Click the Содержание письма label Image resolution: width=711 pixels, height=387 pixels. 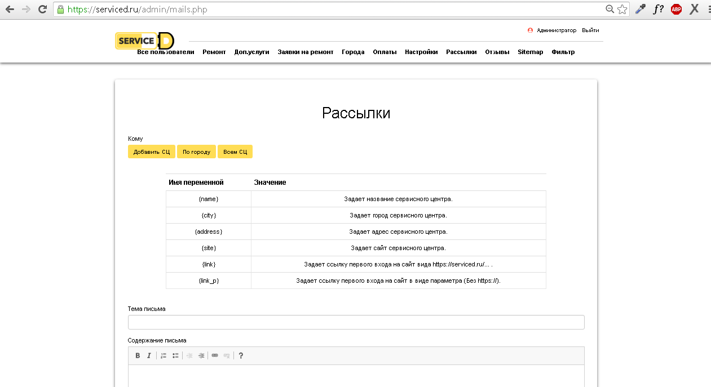point(157,340)
